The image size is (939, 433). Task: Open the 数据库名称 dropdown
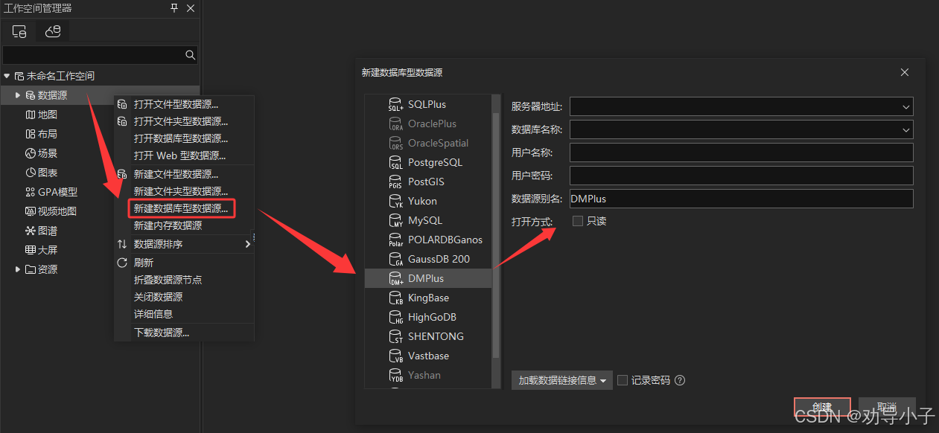905,129
